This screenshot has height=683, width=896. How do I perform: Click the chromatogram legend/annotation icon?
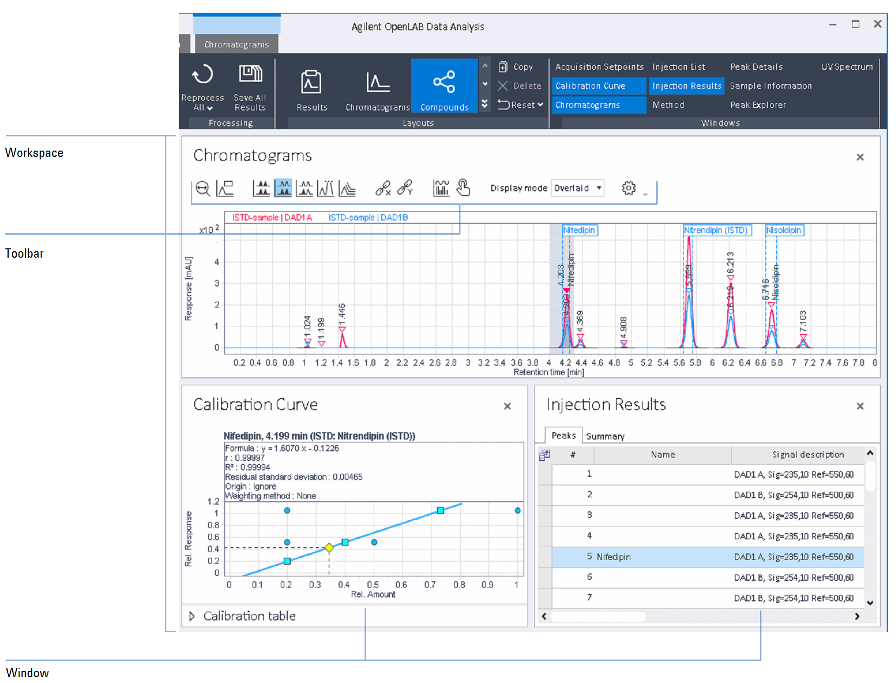point(225,188)
